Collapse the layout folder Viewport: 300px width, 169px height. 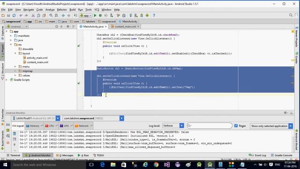(15, 54)
